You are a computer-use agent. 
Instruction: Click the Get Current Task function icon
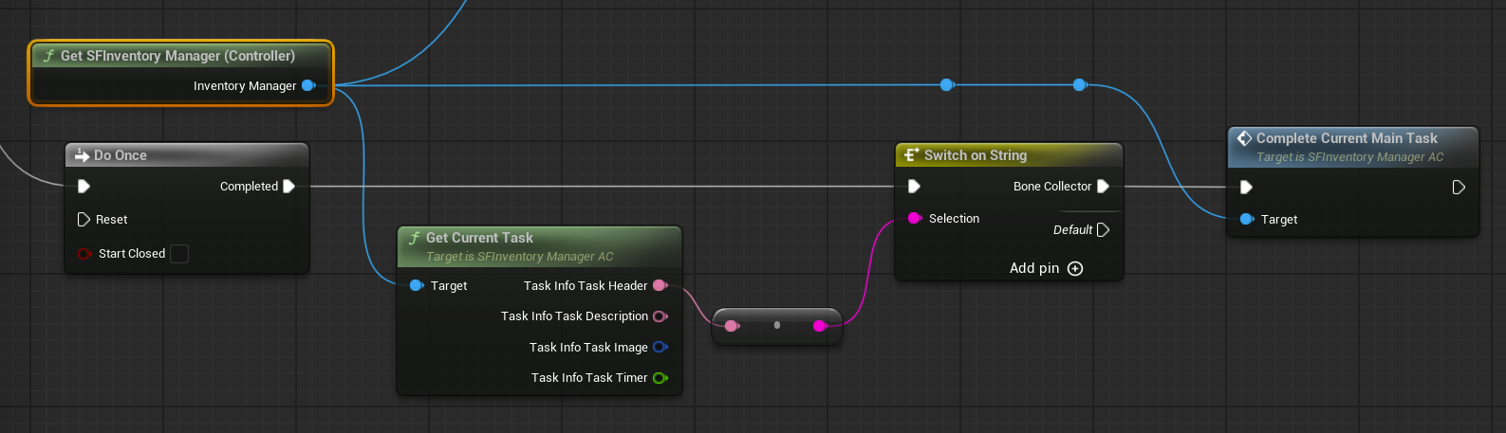pos(414,238)
